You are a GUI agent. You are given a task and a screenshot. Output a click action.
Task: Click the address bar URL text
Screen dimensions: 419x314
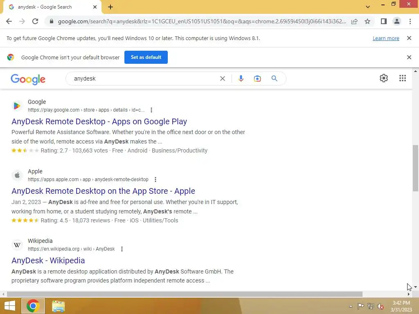202,21
